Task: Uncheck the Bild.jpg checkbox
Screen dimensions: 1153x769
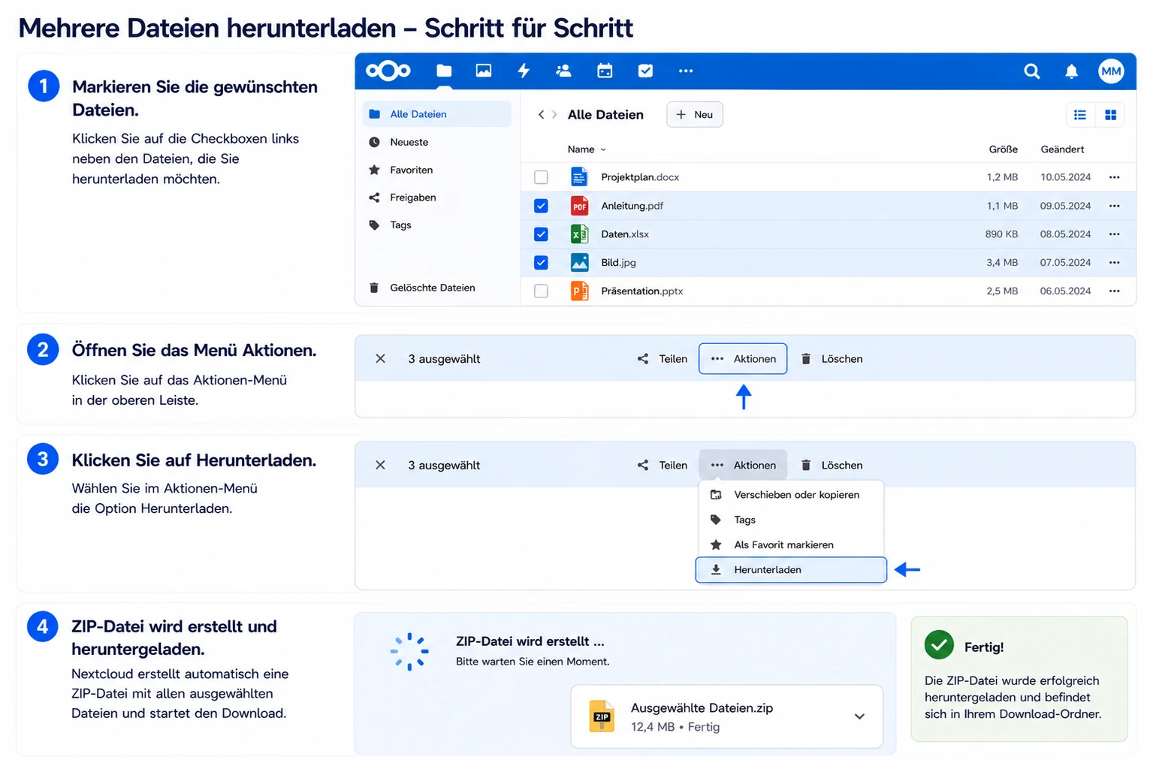Action: click(x=541, y=263)
